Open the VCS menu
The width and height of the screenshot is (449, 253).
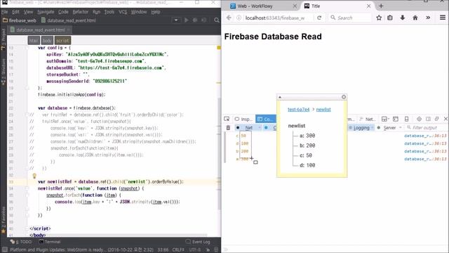tap(123, 12)
